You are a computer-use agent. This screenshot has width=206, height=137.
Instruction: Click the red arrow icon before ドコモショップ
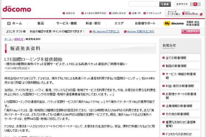144,13
